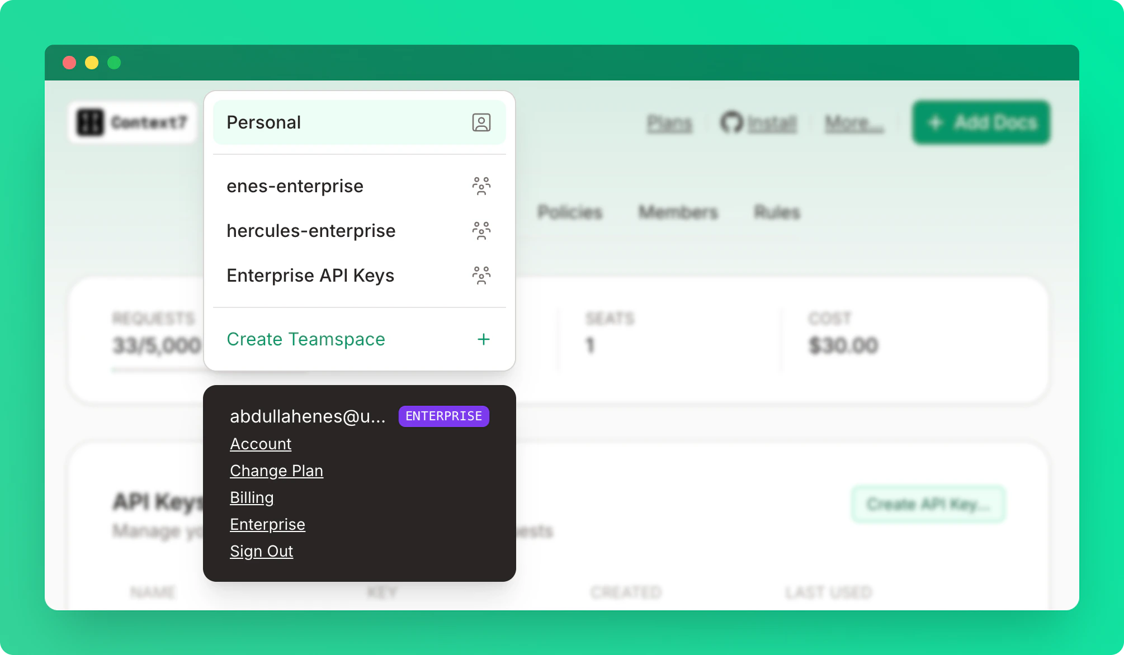This screenshot has width=1124, height=655.
Task: Select Billing in the account menu
Action: pos(252,497)
